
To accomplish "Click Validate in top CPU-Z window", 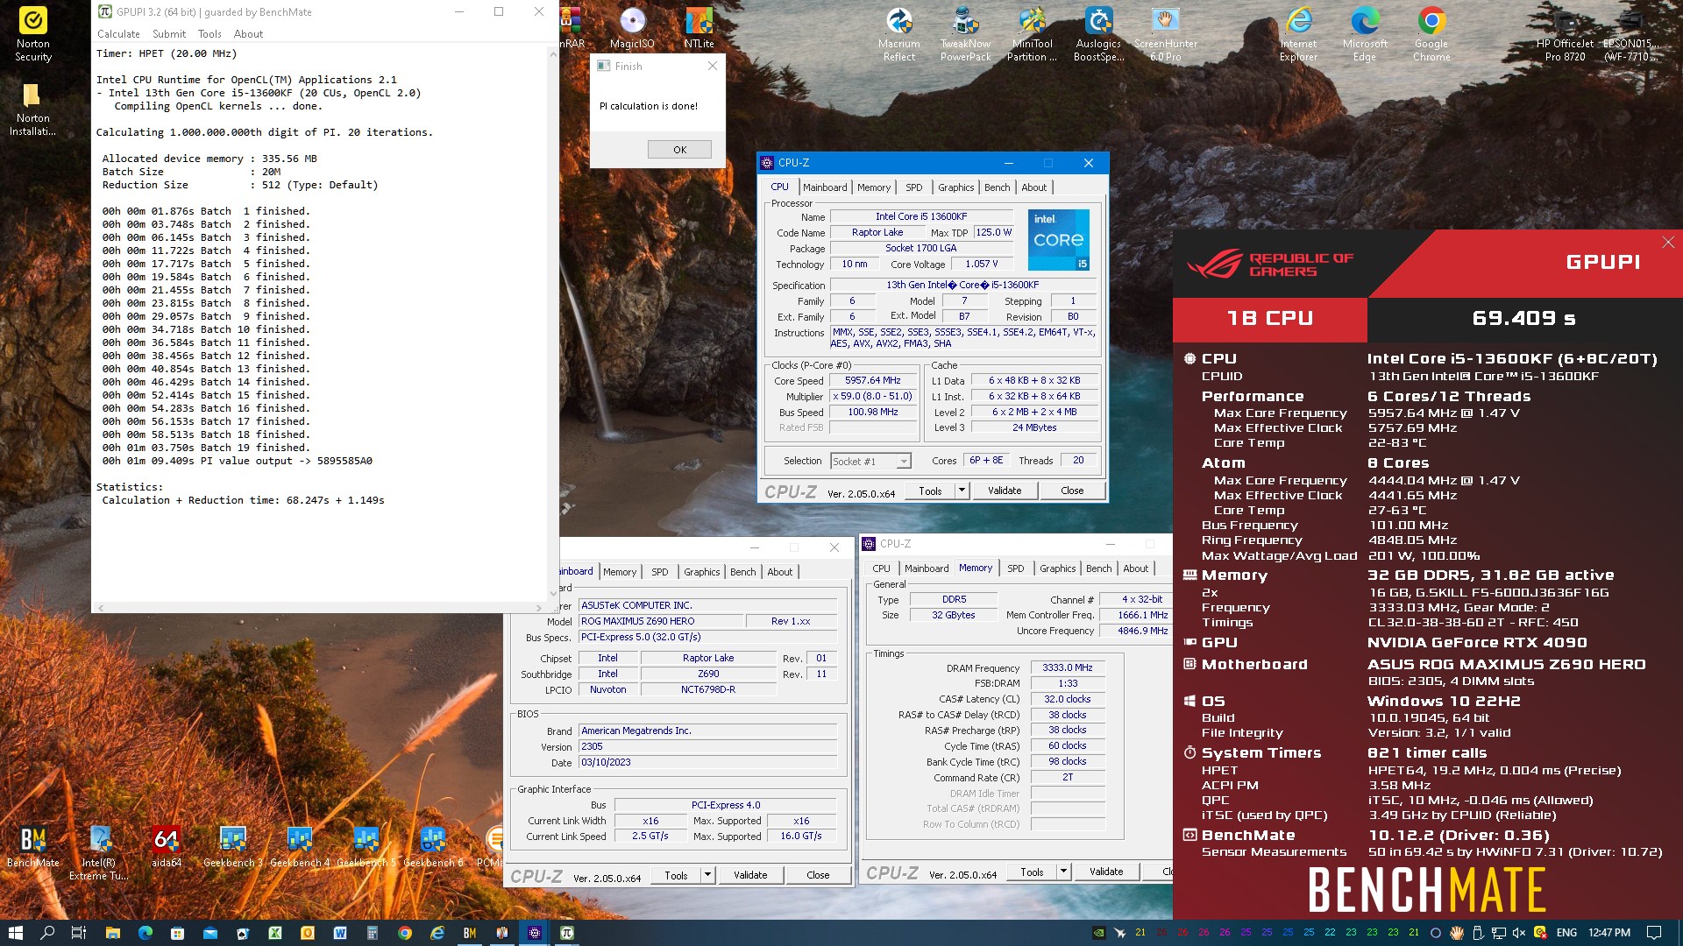I will [x=1005, y=491].
